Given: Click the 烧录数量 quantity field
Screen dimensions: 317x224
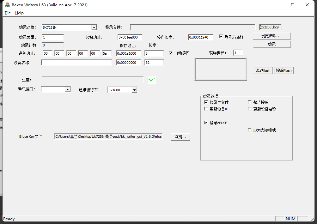Looking at the screenshot, I should 53,37.
